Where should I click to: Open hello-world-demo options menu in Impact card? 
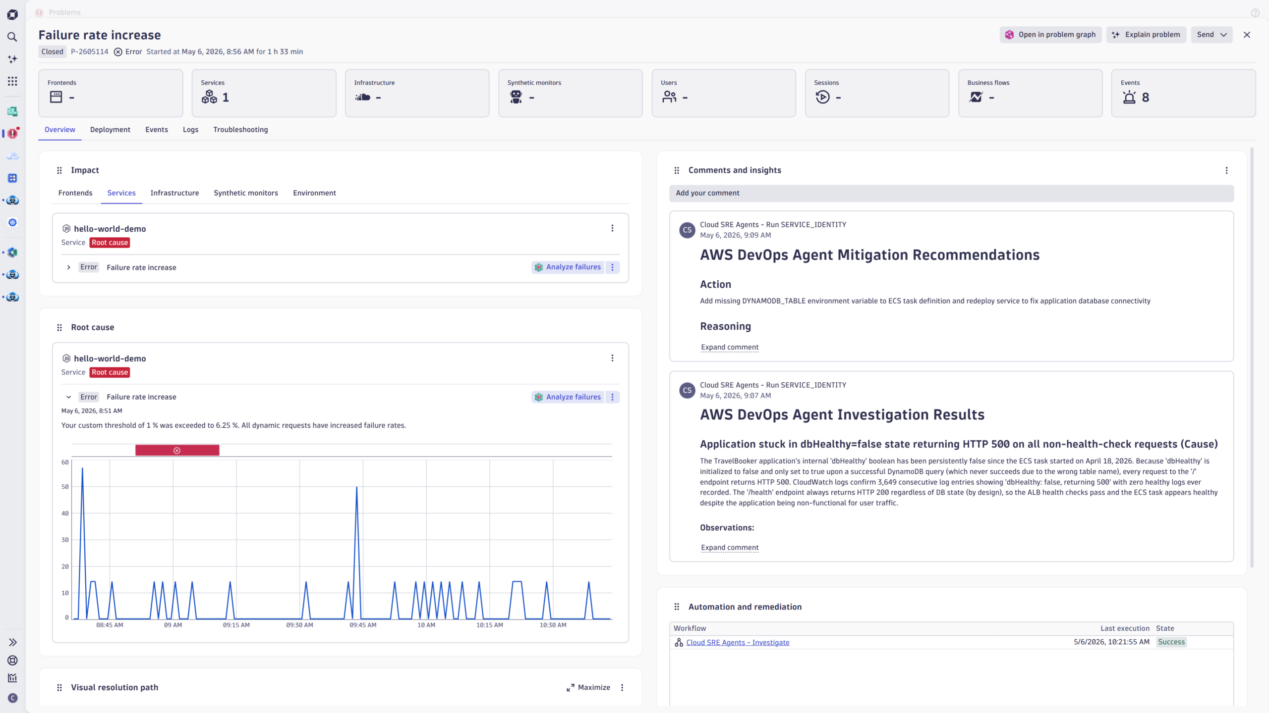612,228
